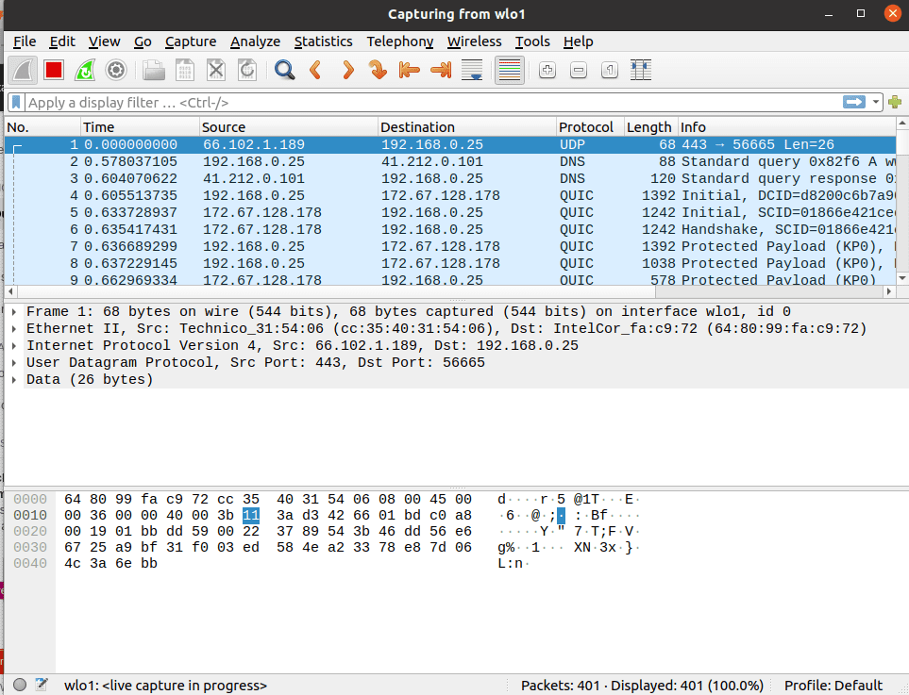
Task: Open the Analyze menu
Action: [x=255, y=41]
